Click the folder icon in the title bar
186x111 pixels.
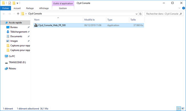pos(3,3)
